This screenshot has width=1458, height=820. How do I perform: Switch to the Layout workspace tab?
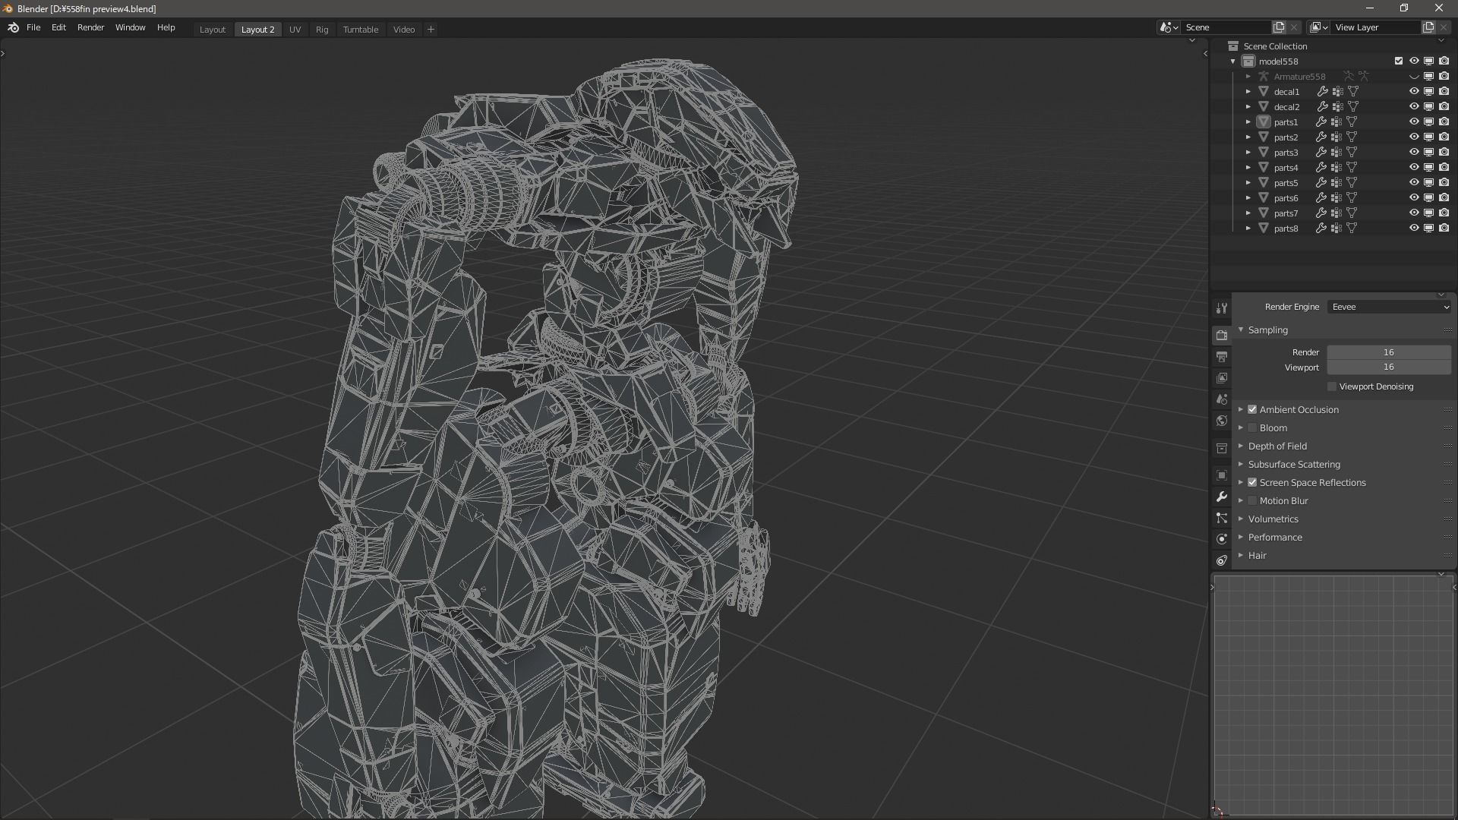click(x=213, y=30)
